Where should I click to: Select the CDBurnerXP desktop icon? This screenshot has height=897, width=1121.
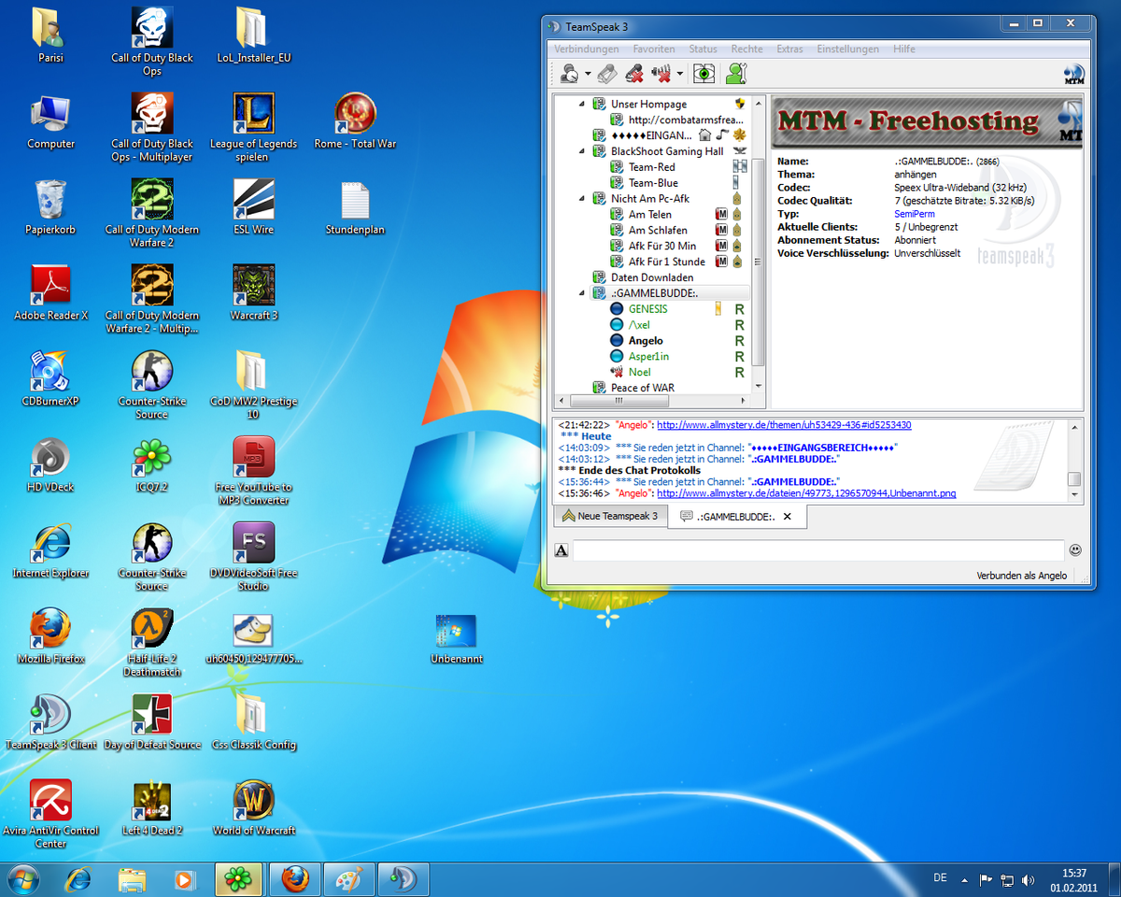tap(50, 379)
